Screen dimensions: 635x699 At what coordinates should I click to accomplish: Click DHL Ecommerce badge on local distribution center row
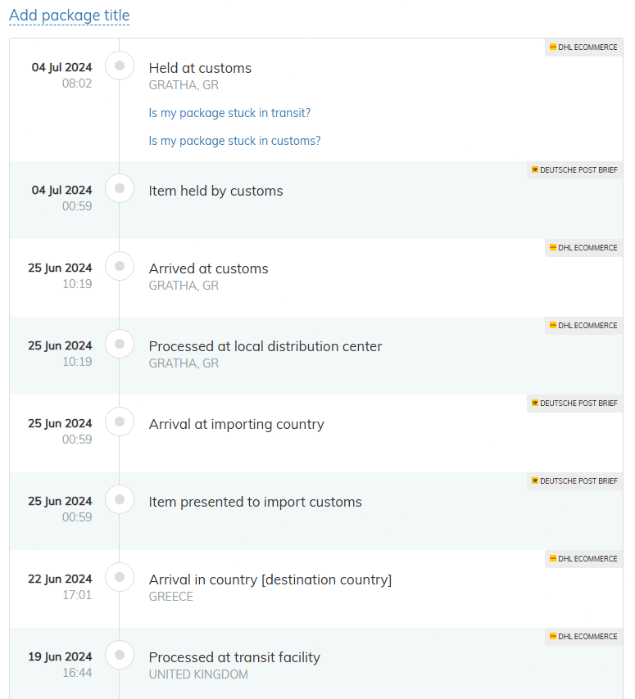(583, 326)
